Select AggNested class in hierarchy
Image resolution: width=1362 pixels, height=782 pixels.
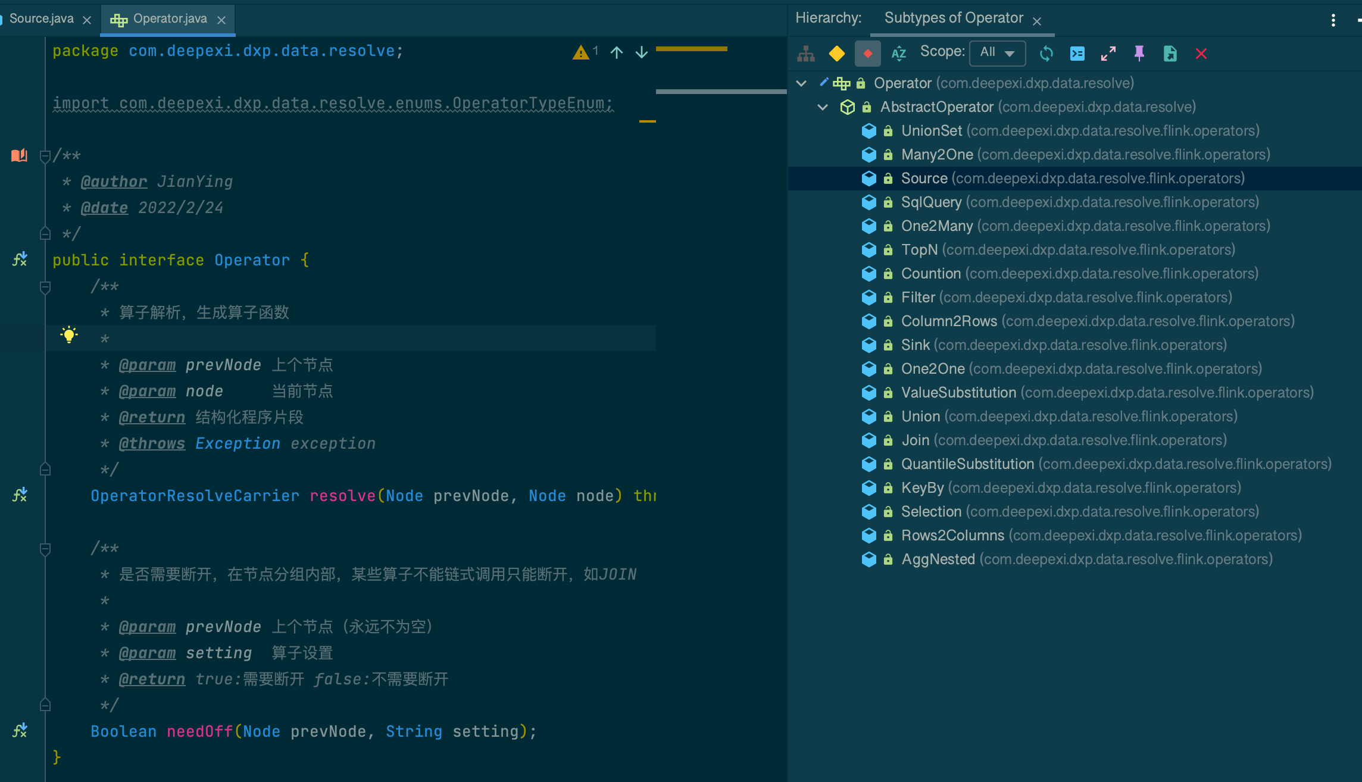(x=1087, y=559)
